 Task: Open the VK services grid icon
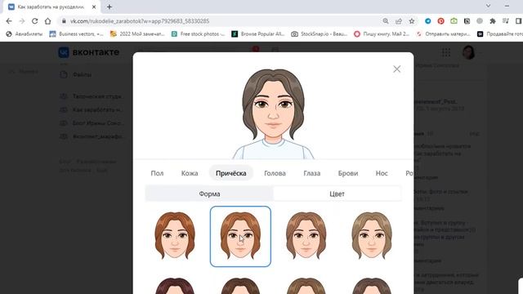(446, 52)
